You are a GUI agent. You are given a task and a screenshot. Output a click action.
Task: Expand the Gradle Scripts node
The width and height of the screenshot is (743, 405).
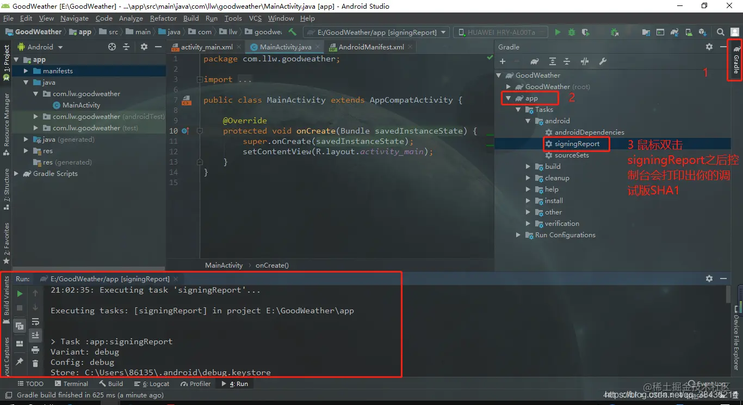16,174
